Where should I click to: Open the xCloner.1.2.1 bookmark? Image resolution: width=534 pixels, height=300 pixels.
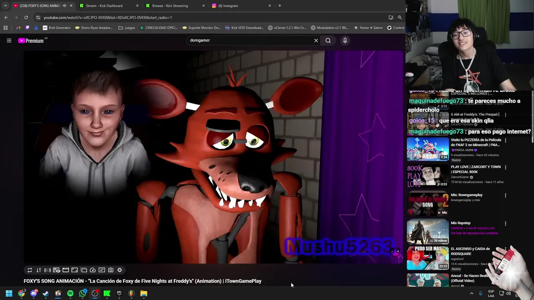(287, 28)
